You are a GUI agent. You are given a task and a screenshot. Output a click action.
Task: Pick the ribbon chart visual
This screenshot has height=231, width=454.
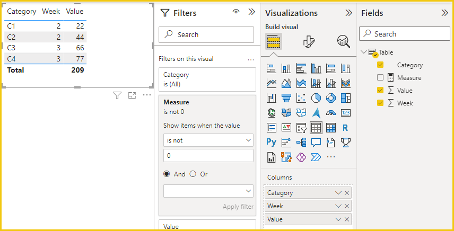click(x=346, y=83)
